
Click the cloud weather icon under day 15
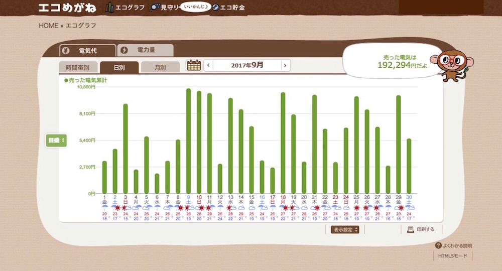click(x=252, y=208)
